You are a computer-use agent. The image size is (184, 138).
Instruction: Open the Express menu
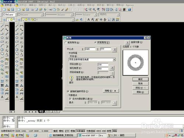[x=130, y=5]
